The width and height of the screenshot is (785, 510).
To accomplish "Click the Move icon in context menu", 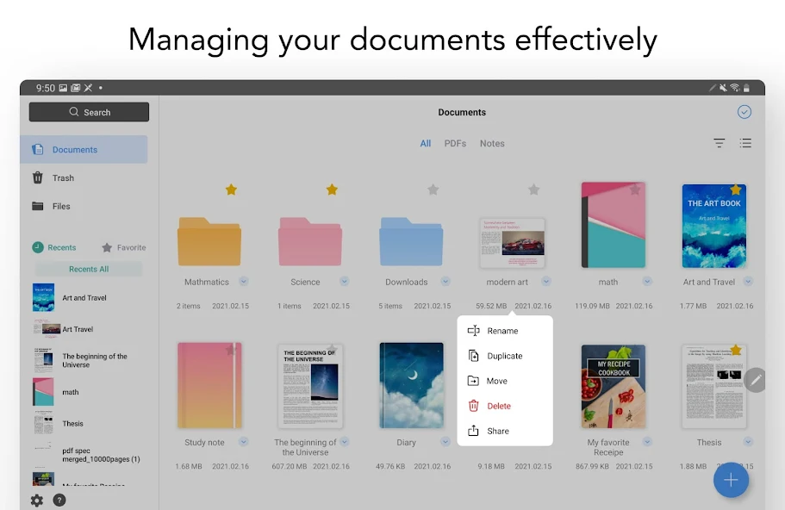I will [x=473, y=381].
